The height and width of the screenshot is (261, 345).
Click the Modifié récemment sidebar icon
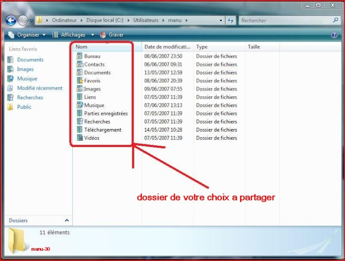point(10,88)
